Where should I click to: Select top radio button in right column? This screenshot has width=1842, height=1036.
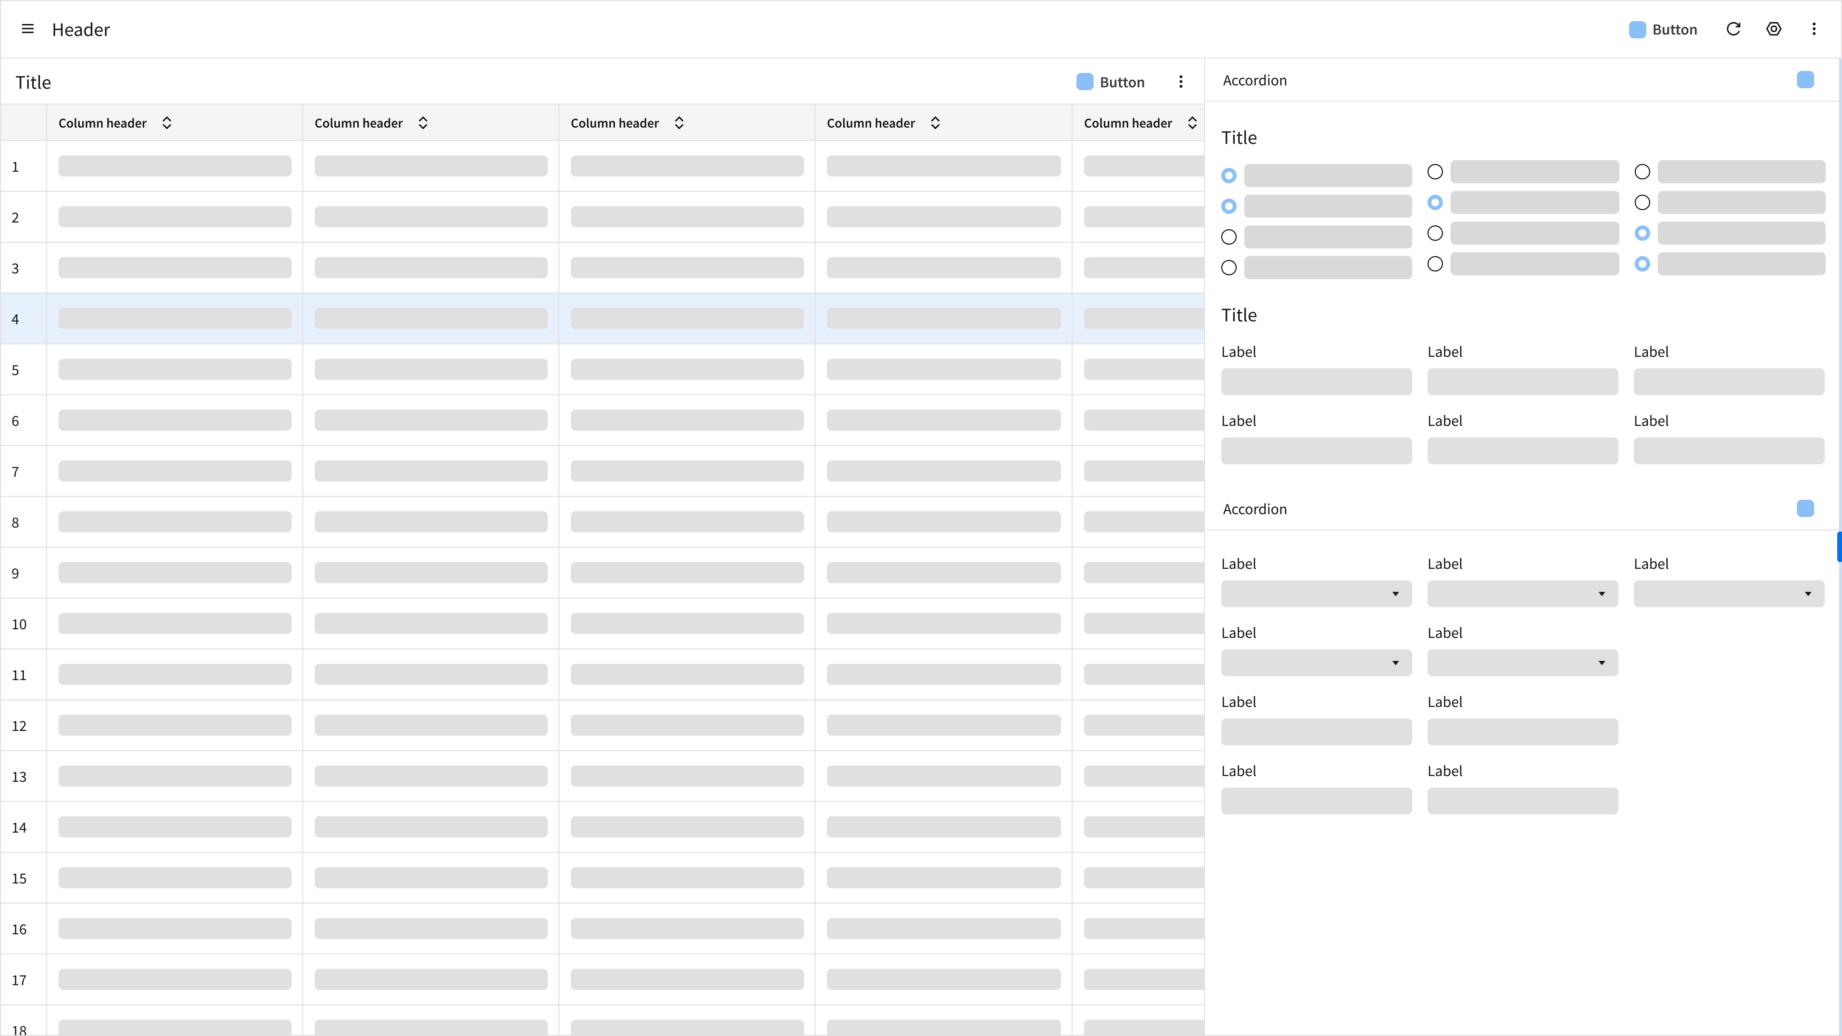1642,172
